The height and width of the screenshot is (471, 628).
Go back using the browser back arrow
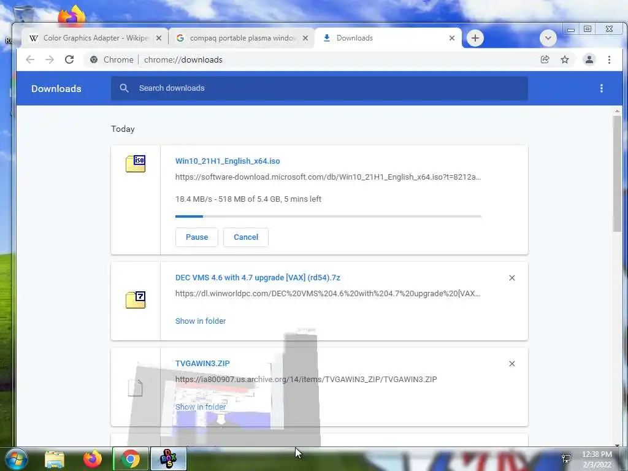coord(30,59)
